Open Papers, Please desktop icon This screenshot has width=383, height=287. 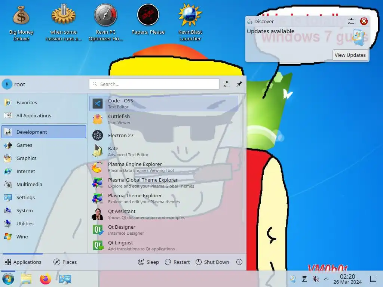pos(148,19)
